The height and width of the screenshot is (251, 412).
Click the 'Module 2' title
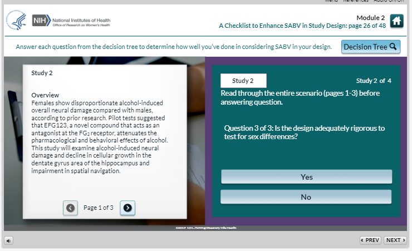tap(370, 18)
